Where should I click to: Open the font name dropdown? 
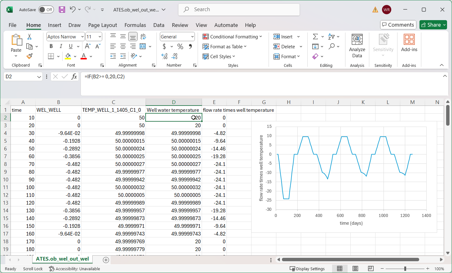coord(82,37)
